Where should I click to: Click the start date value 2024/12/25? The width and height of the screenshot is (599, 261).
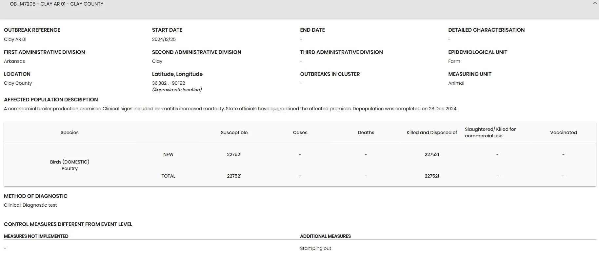pyautogui.click(x=164, y=39)
